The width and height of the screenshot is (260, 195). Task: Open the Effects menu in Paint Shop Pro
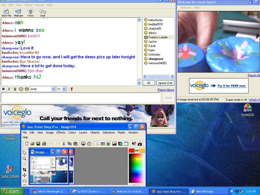[x=61, y=132]
